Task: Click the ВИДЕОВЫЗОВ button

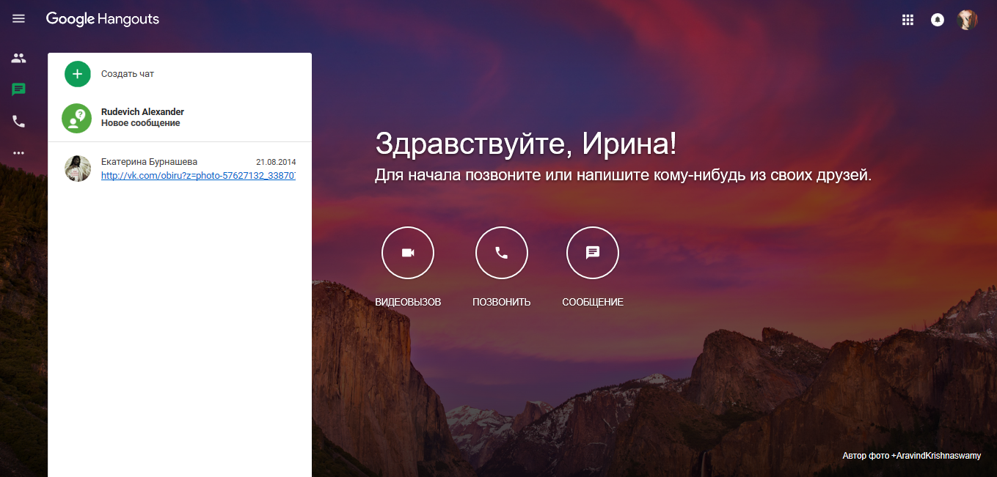Action: 407,301
